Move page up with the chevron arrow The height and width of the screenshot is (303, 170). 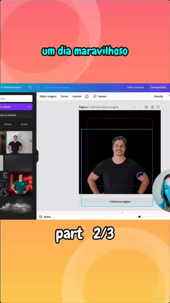click(134, 107)
